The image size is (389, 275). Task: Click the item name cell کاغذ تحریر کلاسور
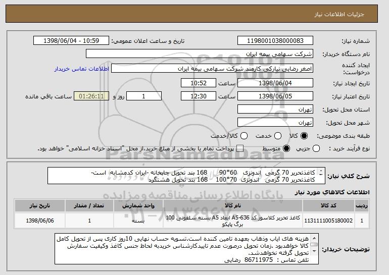(x=233, y=221)
